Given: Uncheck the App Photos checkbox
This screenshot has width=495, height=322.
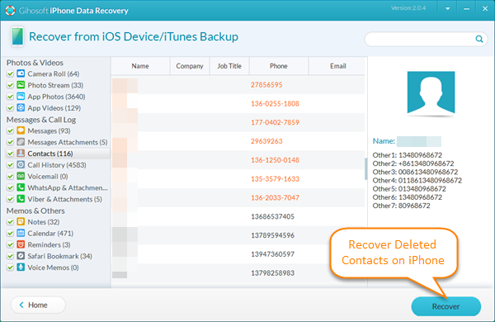Looking at the screenshot, I should (x=10, y=97).
